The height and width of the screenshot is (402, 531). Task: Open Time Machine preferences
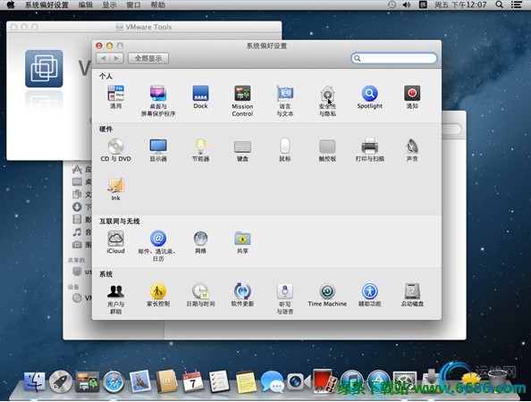pyautogui.click(x=327, y=295)
